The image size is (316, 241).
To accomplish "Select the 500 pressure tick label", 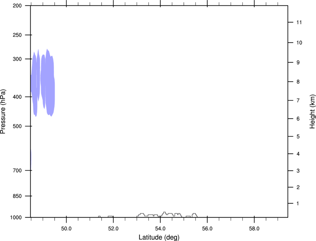I will (17, 126).
